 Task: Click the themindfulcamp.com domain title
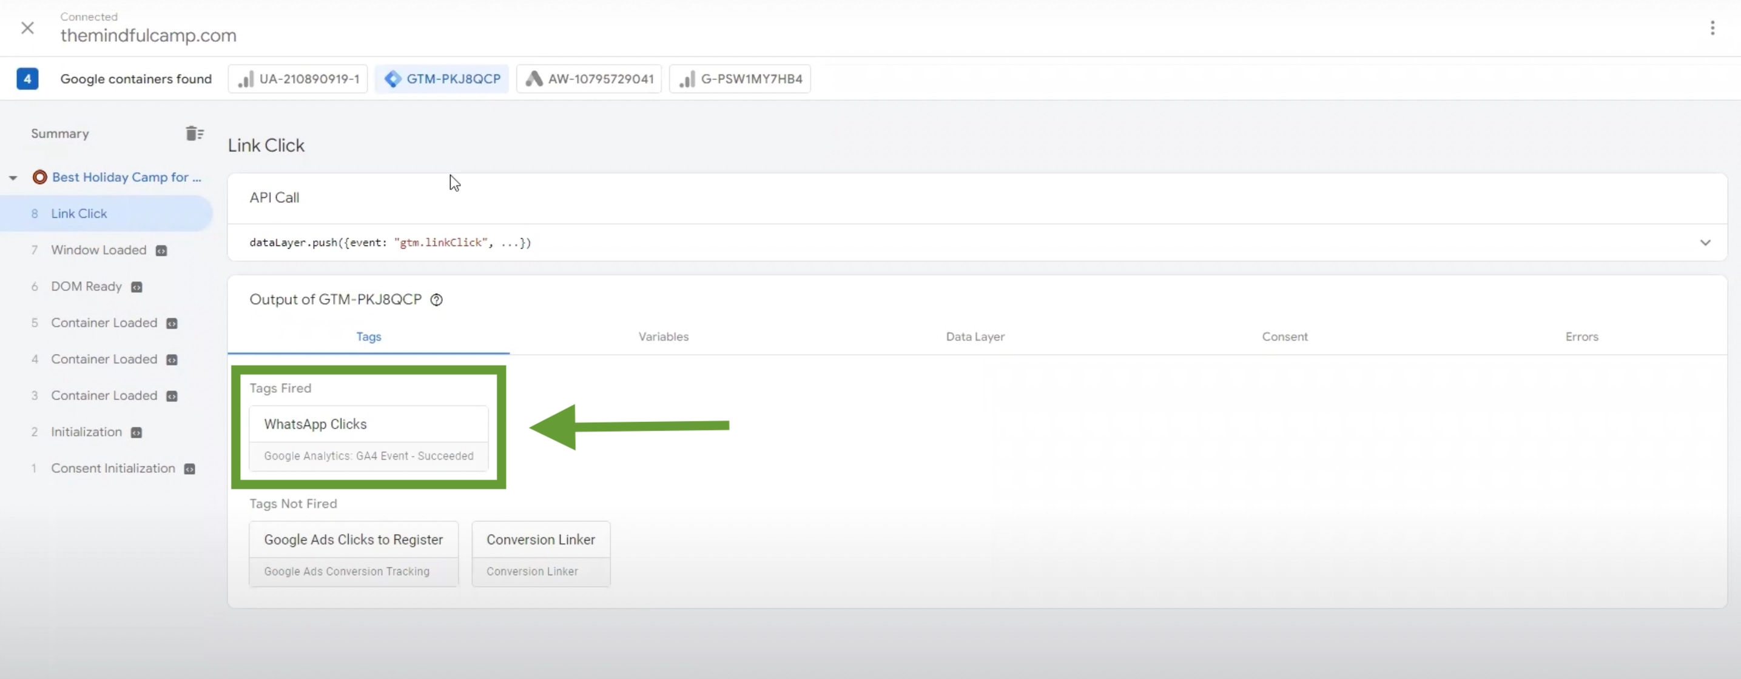tap(148, 35)
